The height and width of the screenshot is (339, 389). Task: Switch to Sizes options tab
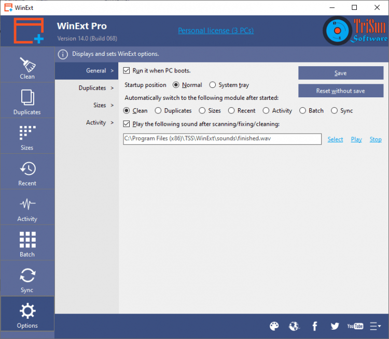tap(87, 105)
